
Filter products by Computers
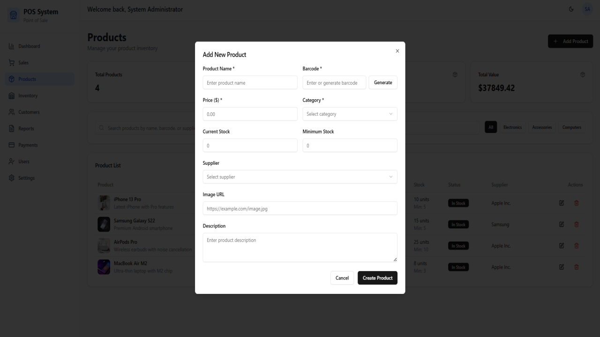point(572,127)
